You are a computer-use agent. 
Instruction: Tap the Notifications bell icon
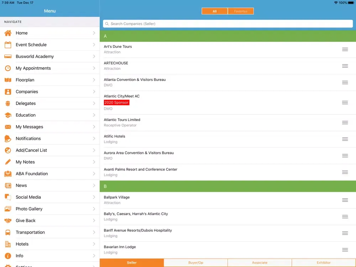[8, 138]
